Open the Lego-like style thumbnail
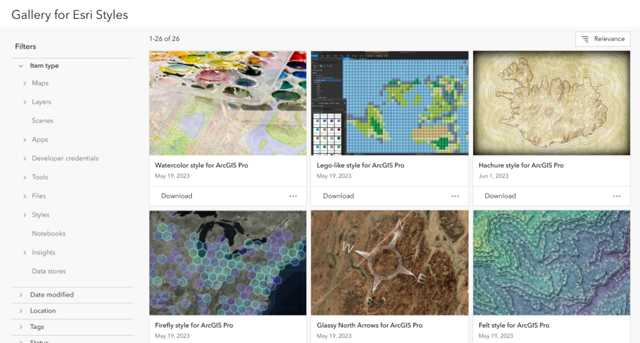The image size is (640, 343). [x=389, y=103]
